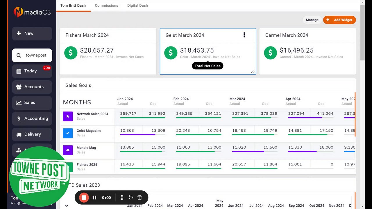
Task: Open Accounting via its dollar icon
Action: (x=19, y=118)
